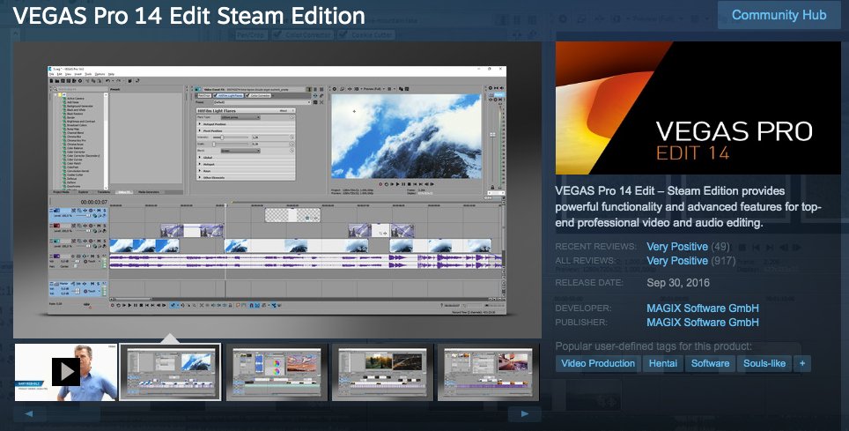Open the last screenshot thumbnail in the strip
Viewport: 849px width, 431px height.
(488, 372)
